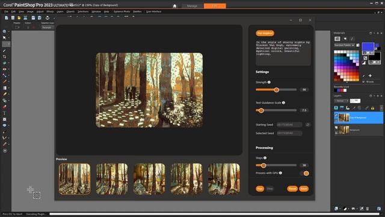Click the Selected Seed field
Viewport: 385px width, 217px height.
[289, 133]
